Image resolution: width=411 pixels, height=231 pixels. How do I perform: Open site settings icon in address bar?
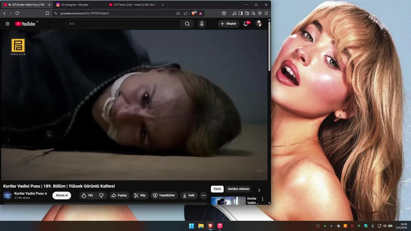55,13
